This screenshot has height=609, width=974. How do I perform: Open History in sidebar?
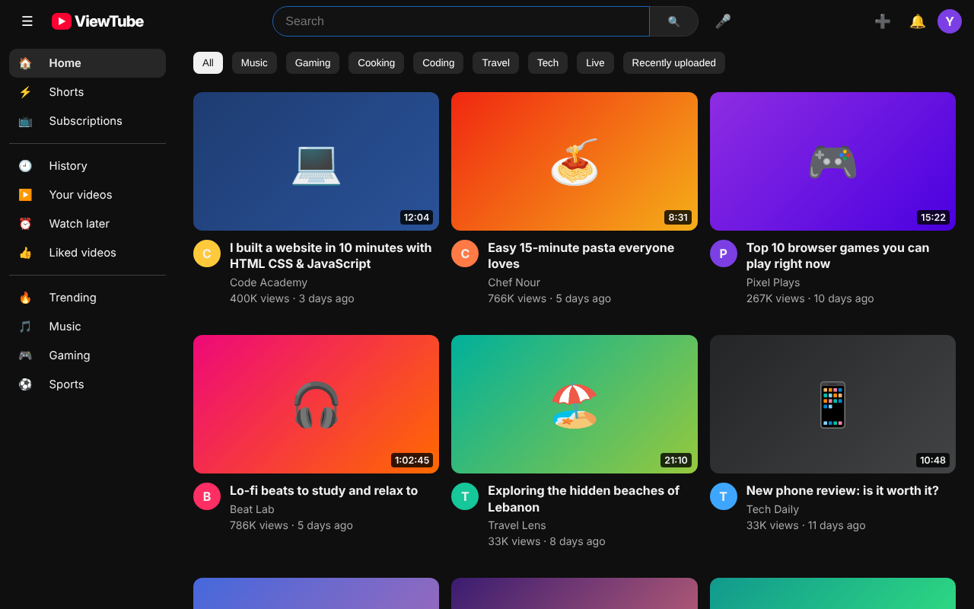tap(88, 166)
